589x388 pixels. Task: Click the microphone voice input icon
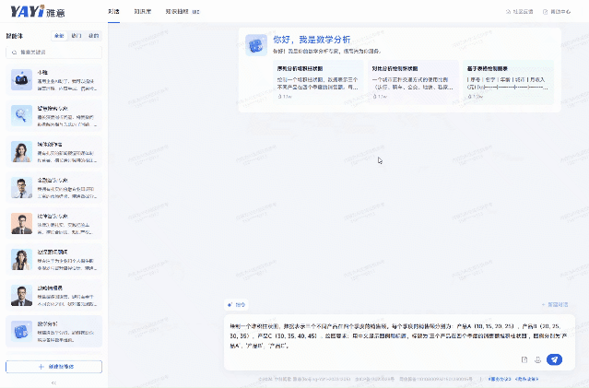(x=537, y=359)
